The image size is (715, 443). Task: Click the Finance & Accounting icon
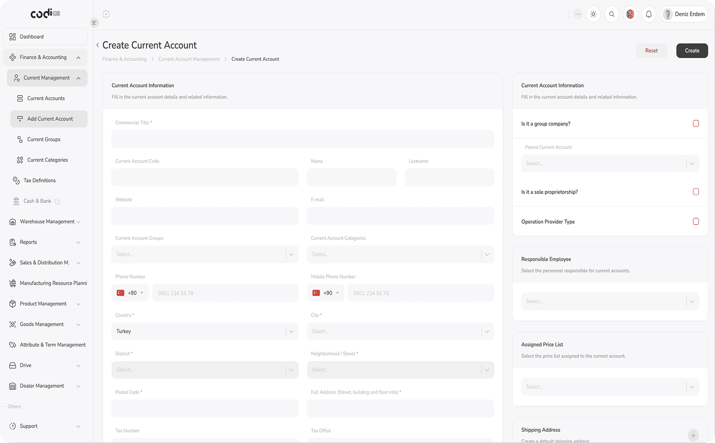(12, 57)
